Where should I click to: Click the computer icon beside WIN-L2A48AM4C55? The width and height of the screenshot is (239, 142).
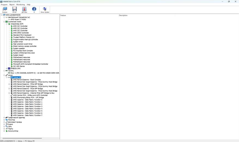(4, 15)
